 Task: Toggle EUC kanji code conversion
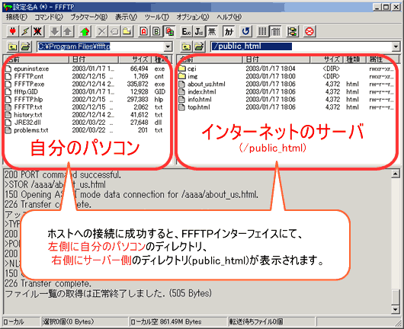pyautogui.click(x=186, y=32)
